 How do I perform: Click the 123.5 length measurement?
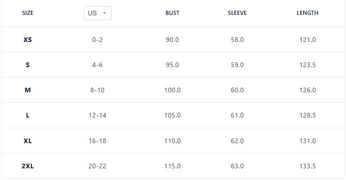(307, 65)
